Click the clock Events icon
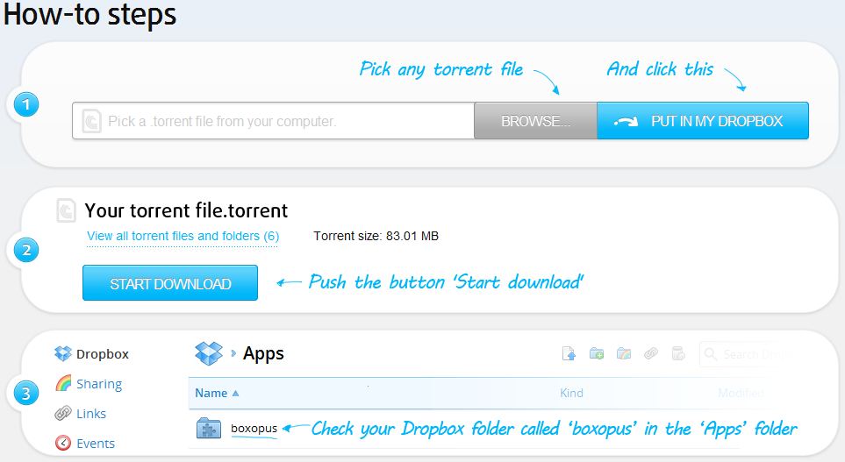This screenshot has height=462, width=845. [x=63, y=443]
